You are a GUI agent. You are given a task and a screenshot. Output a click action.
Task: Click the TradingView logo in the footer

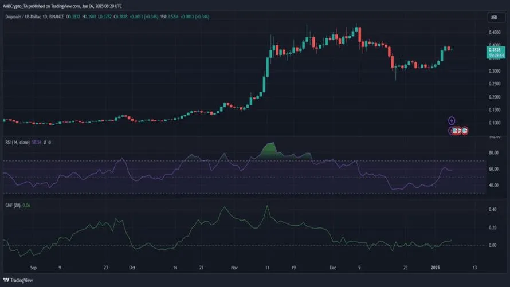(x=18, y=280)
